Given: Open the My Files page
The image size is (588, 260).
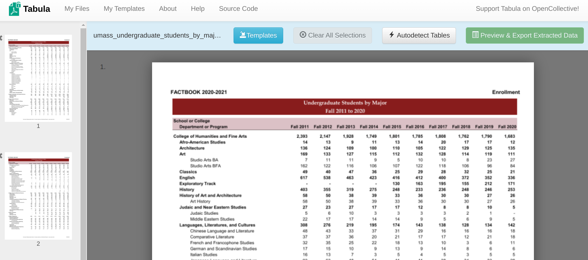Looking at the screenshot, I should tap(77, 9).
